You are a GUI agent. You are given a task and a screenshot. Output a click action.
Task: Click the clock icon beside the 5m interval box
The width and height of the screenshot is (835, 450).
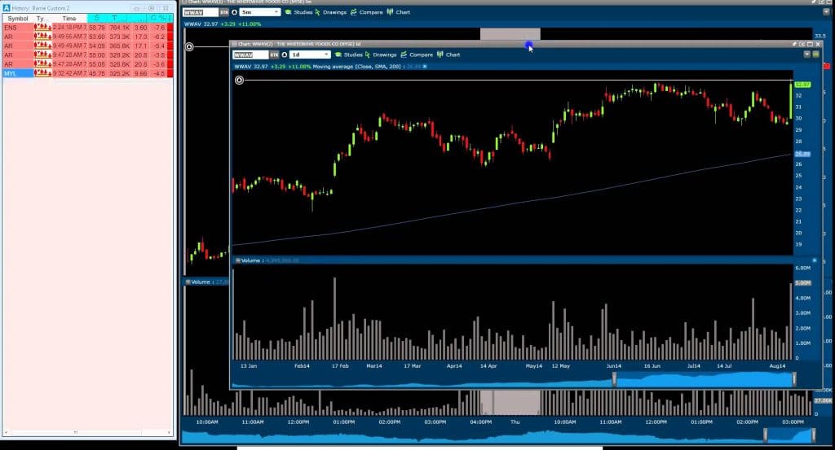(x=234, y=11)
